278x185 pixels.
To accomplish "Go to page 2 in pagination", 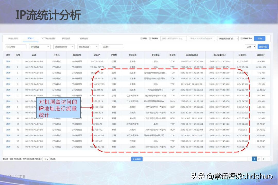I will [259, 159].
